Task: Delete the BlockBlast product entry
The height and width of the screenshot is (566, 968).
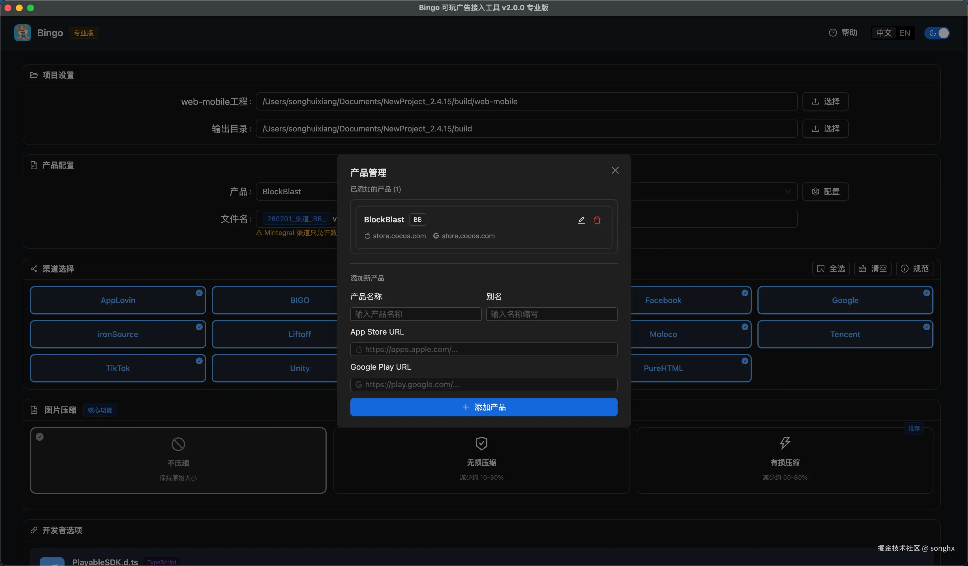Action: pos(597,220)
